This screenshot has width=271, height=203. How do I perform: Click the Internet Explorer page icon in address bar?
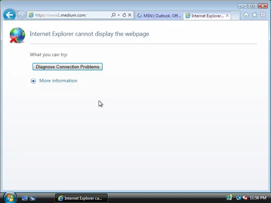pos(31,15)
